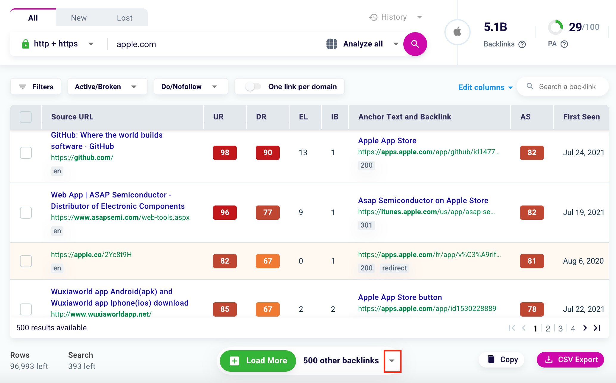The width and height of the screenshot is (616, 383).
Task: Click the CSV Export button
Action: pos(570,360)
